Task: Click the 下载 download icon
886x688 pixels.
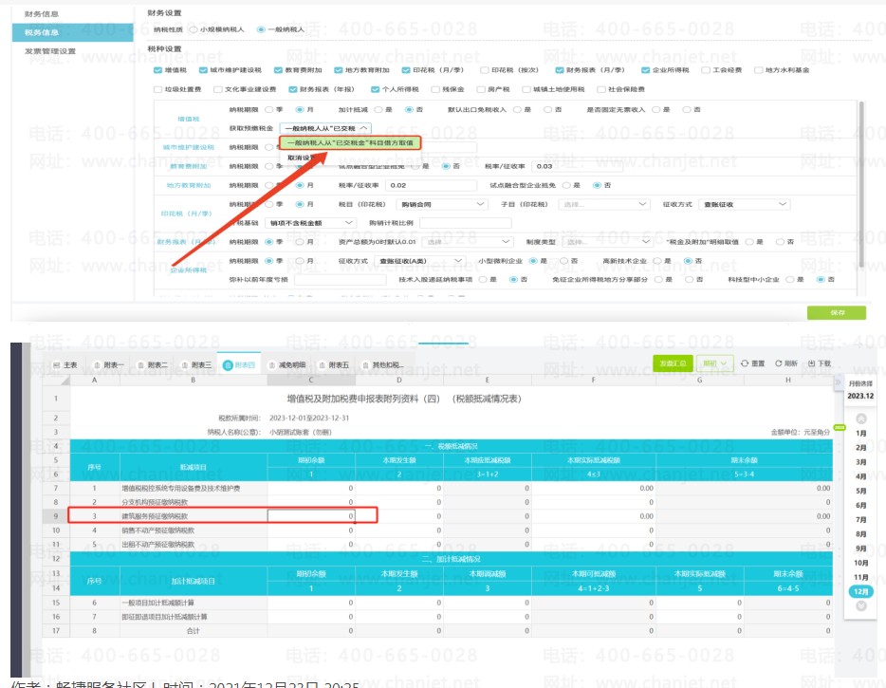Action: click(x=811, y=363)
